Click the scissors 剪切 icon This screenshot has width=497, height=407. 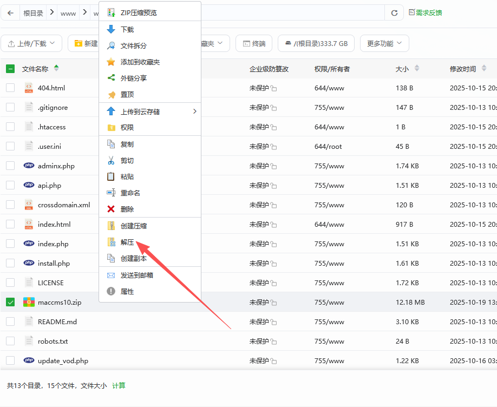[111, 160]
